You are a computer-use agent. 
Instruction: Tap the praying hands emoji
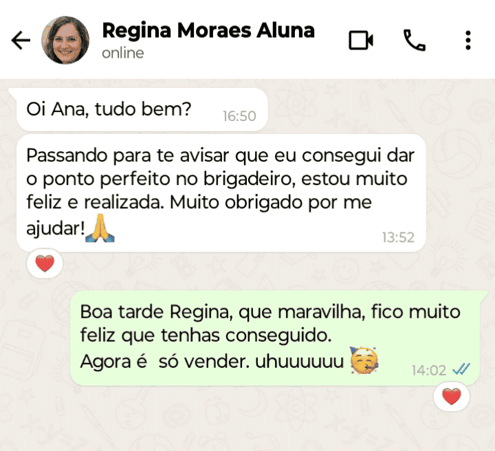(x=100, y=228)
